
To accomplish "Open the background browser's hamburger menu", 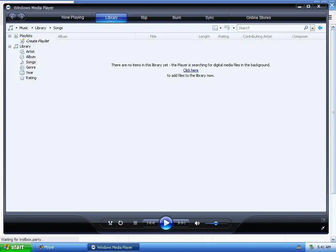I will 330,18.
